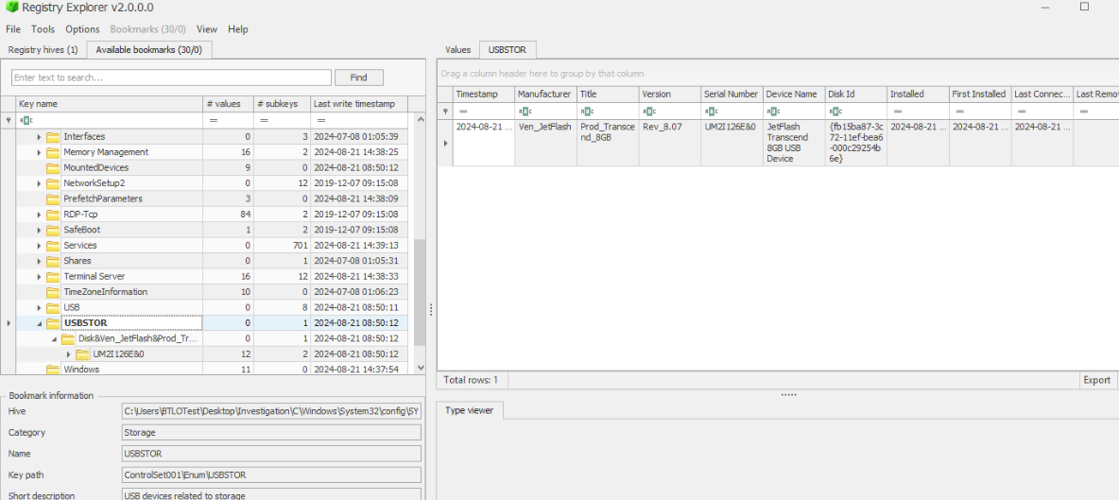Screen dimensions: 1119x500
Task: Click the Manufacturer column filter icon
Action: 524,111
